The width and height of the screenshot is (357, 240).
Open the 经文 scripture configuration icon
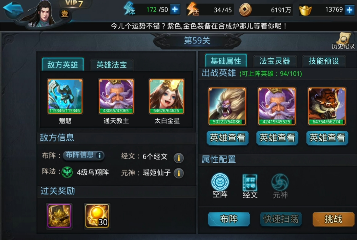click(x=250, y=186)
